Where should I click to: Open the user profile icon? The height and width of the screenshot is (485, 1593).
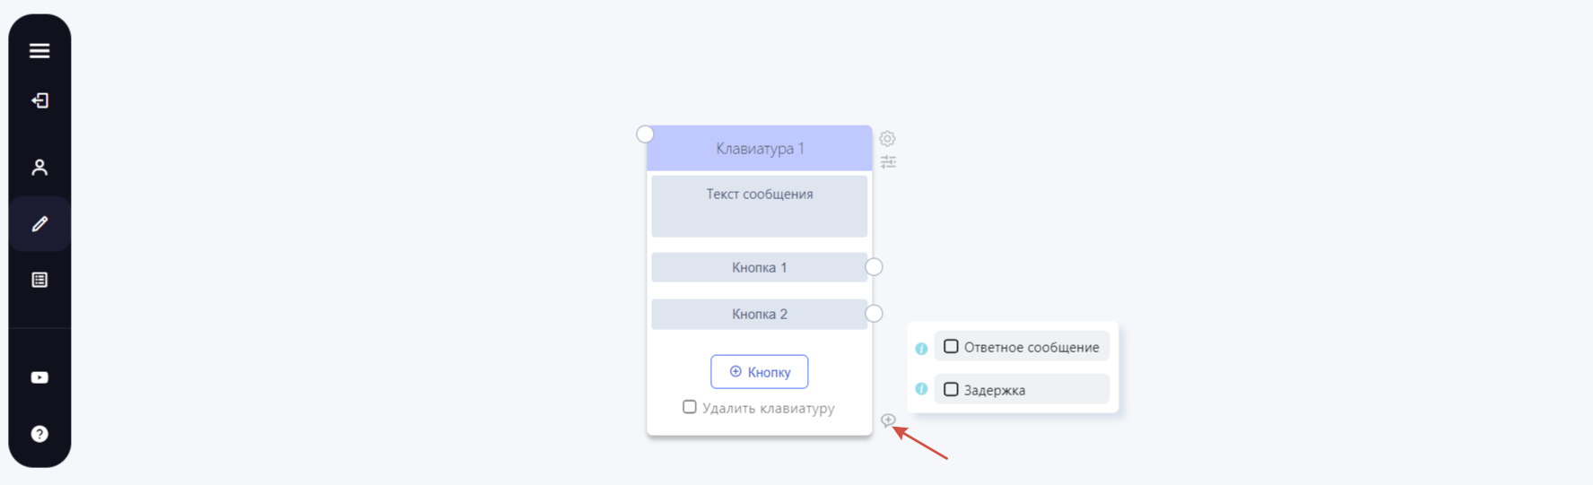tap(39, 168)
